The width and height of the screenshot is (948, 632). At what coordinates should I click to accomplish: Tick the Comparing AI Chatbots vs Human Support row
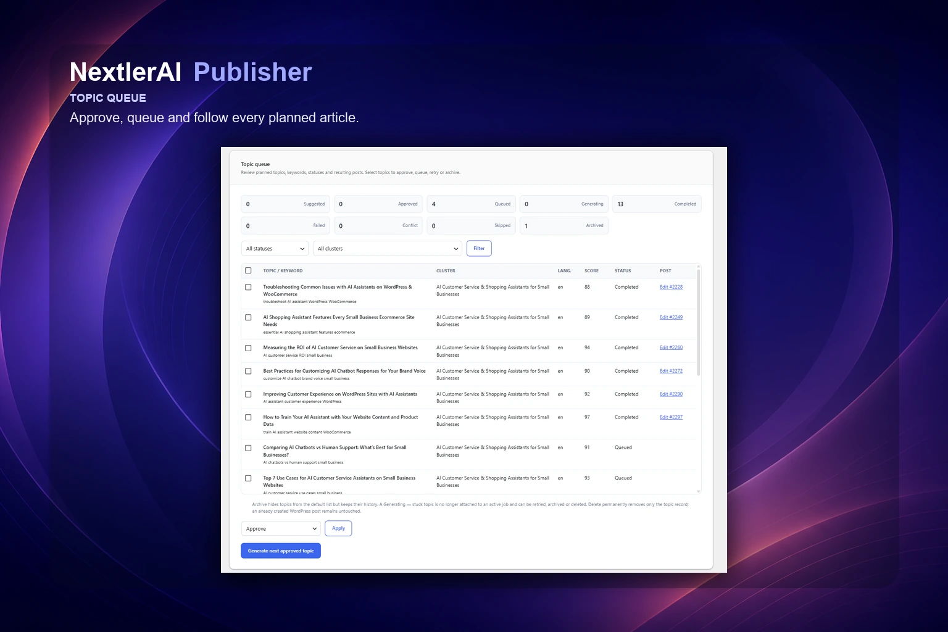[248, 448]
